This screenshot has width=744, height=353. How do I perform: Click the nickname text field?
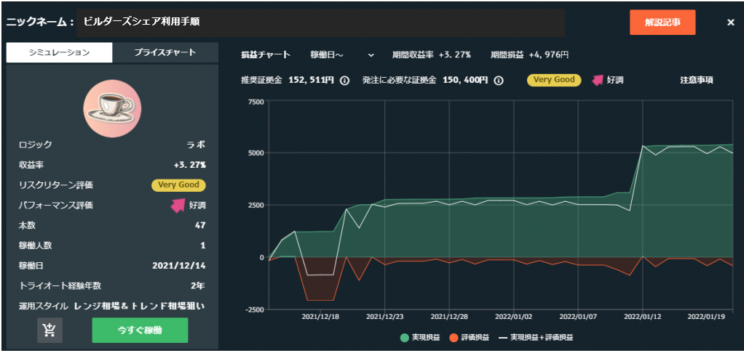tap(320, 23)
